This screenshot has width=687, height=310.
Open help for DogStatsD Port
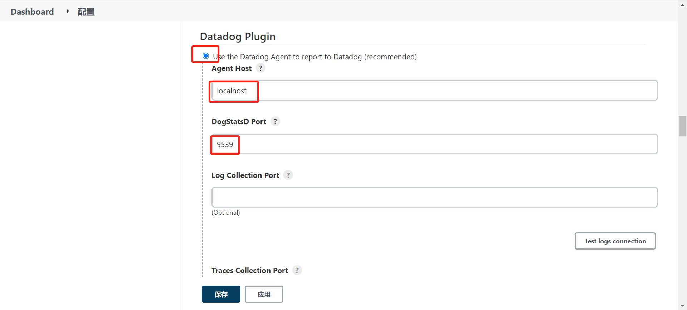(275, 121)
